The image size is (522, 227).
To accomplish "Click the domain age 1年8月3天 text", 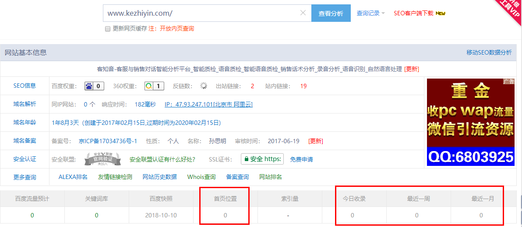I will (65, 123).
